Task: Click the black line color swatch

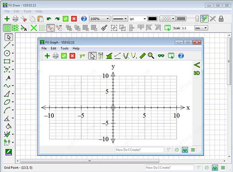Action: coord(153,19)
